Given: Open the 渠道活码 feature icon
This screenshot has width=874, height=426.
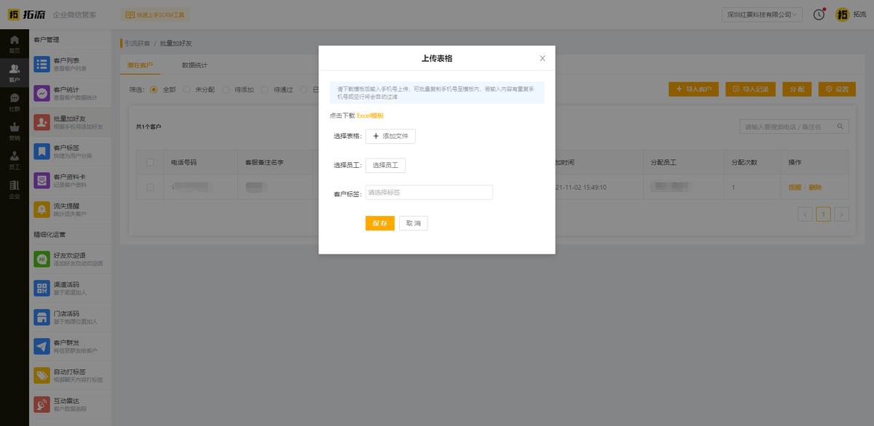Looking at the screenshot, I should pyautogui.click(x=42, y=288).
